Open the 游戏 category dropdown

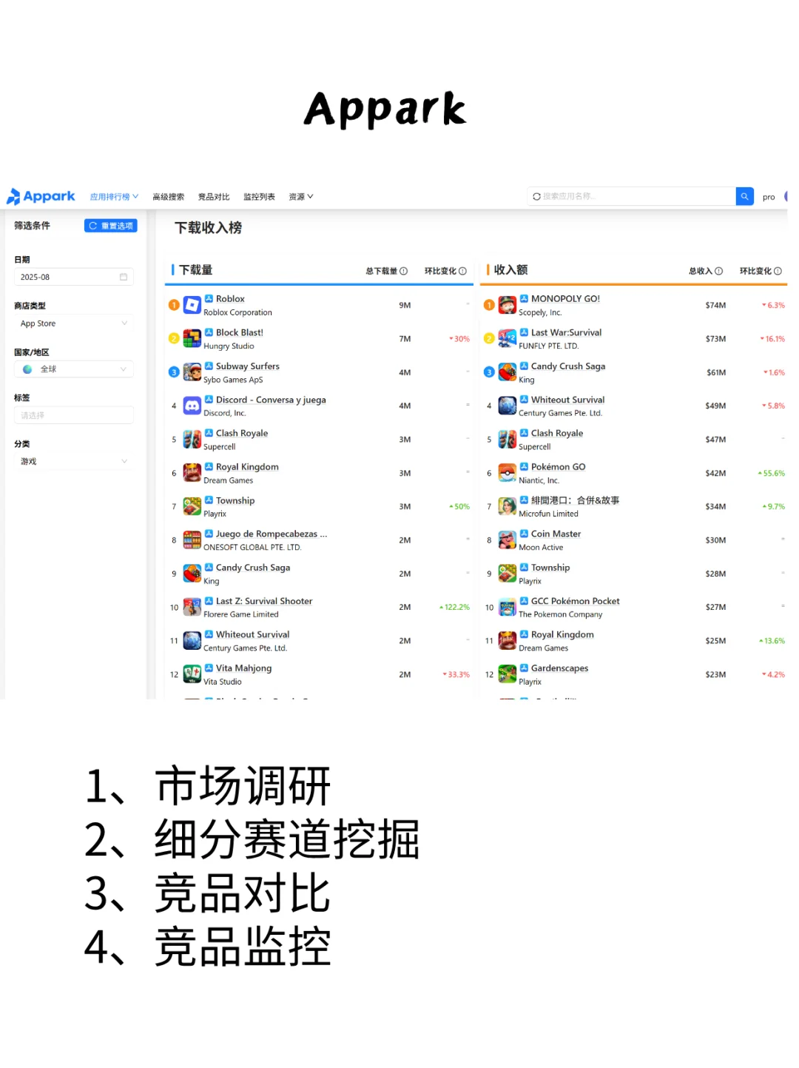(x=74, y=461)
